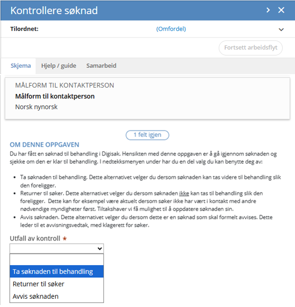Click the MÅLFORM TIL KONTAKTPERSON panel heading
The image size is (295, 307).
(x=64, y=85)
